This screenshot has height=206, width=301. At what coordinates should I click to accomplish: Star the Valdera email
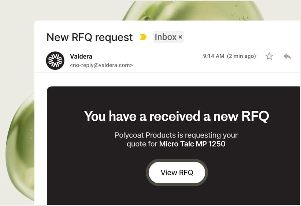(x=269, y=56)
